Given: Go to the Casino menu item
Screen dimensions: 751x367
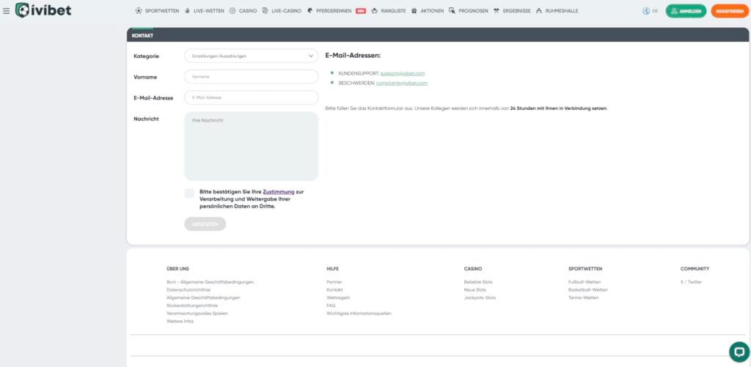Looking at the screenshot, I should [x=247, y=11].
